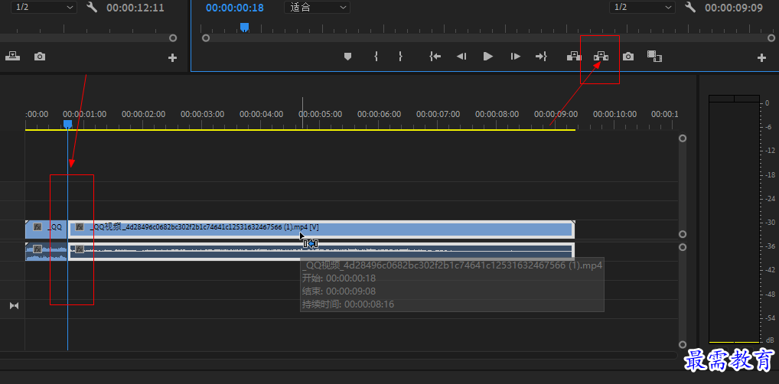This screenshot has width=779, height=384.
Task: Click ruler time 00:00:08:00
Action: pos(497,114)
